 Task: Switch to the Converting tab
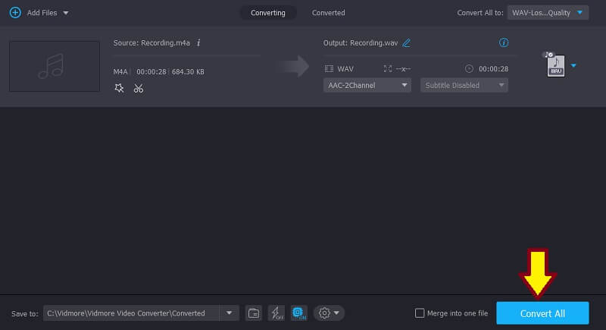point(267,13)
